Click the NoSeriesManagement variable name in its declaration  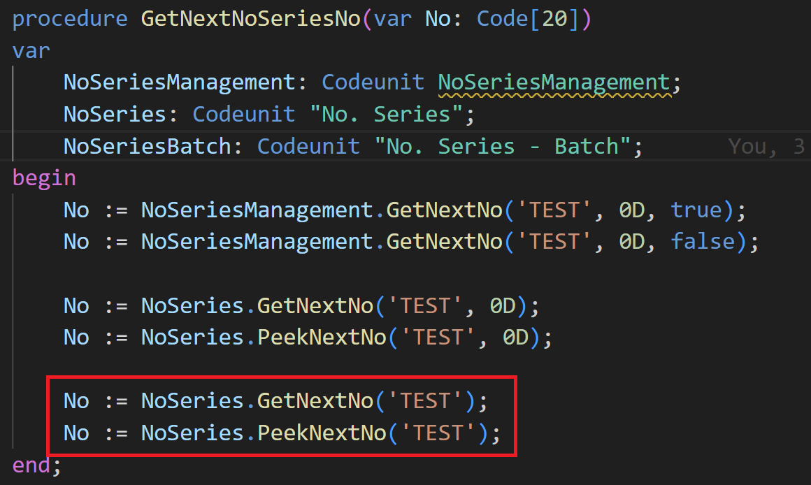[180, 82]
